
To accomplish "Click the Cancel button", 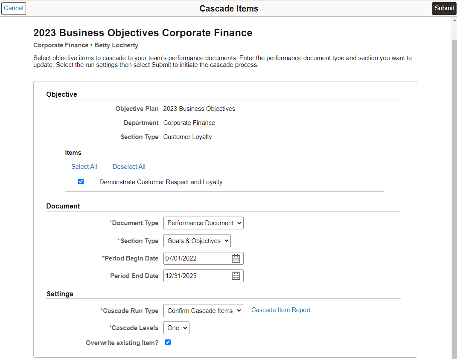I will tap(13, 8).
